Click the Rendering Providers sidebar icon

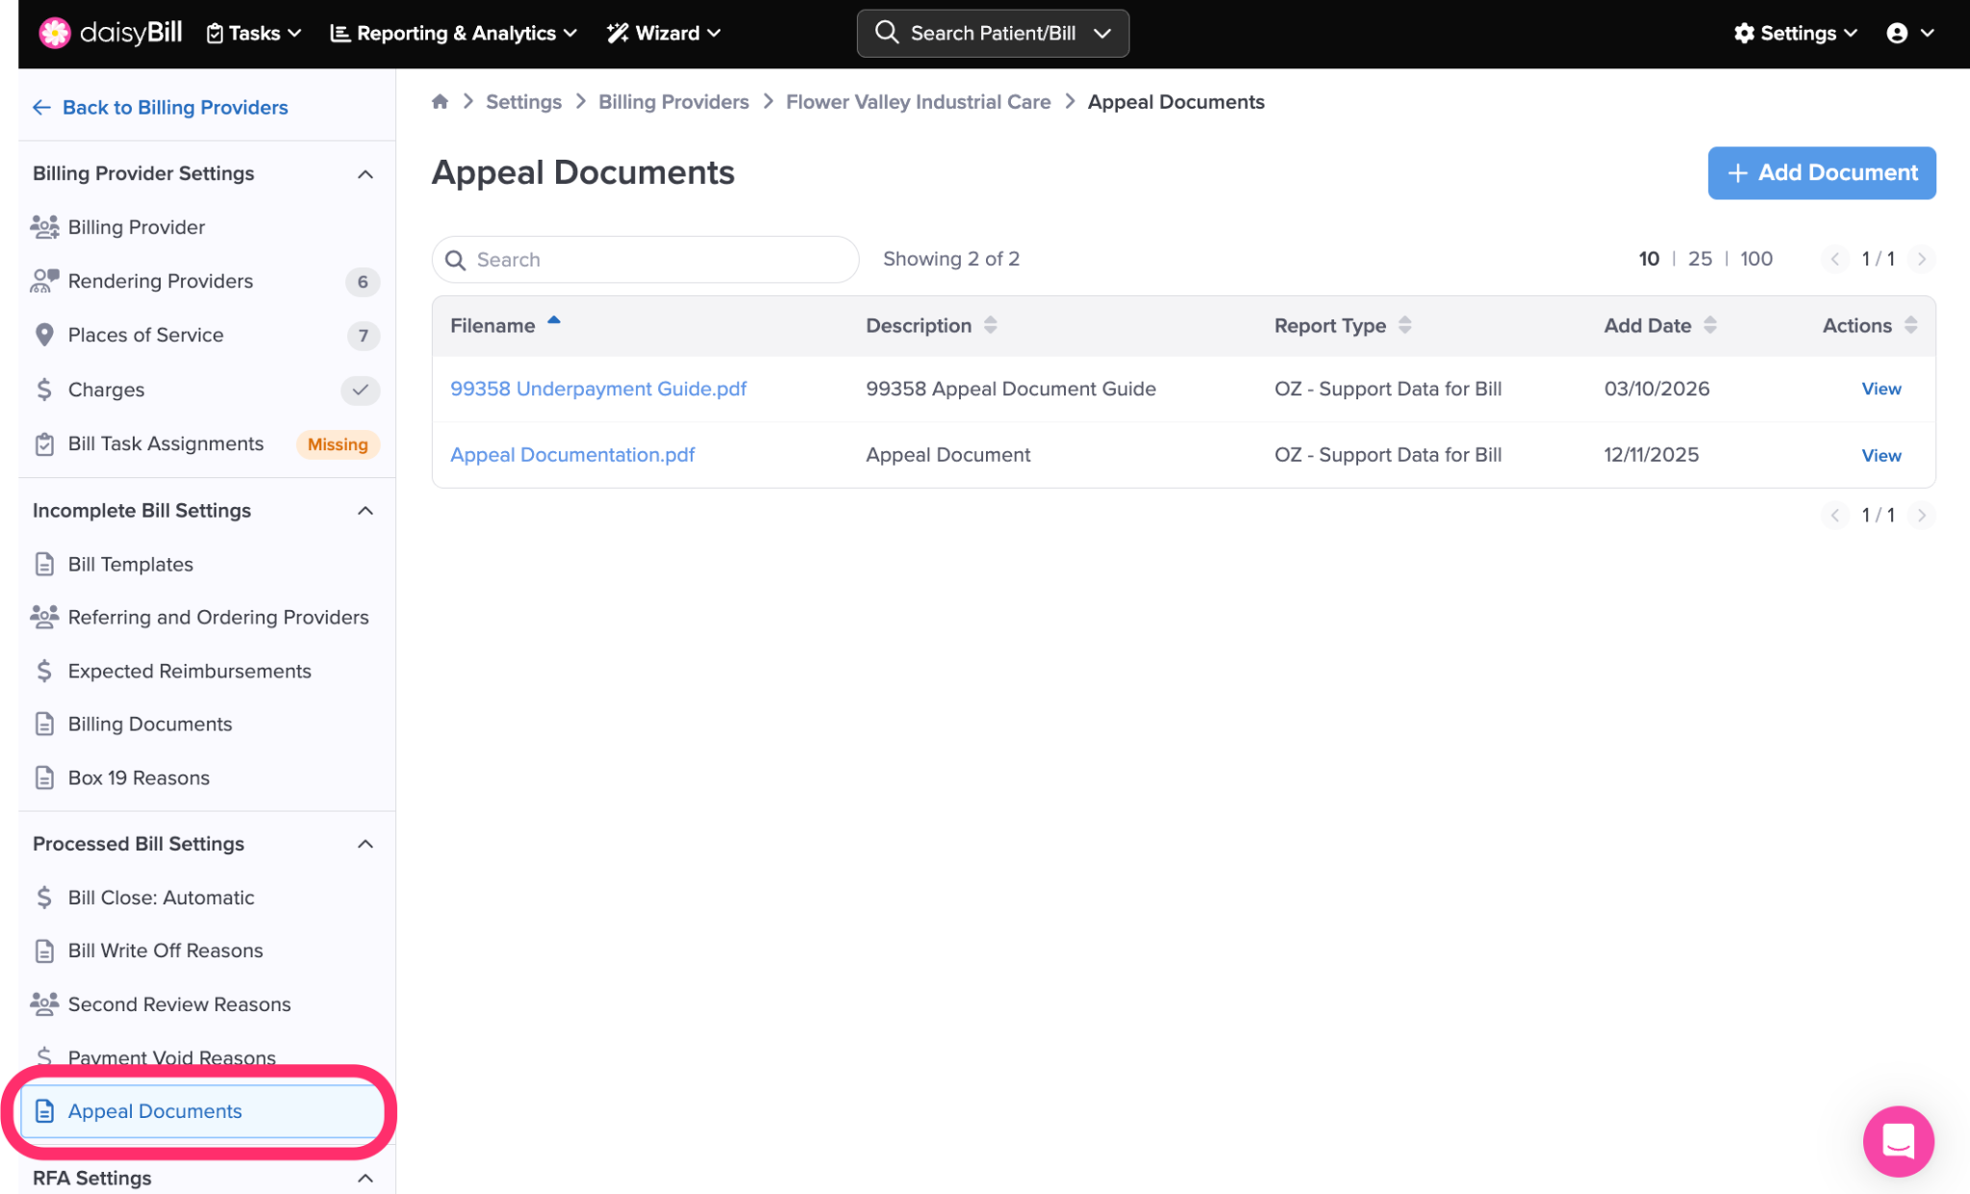(44, 281)
